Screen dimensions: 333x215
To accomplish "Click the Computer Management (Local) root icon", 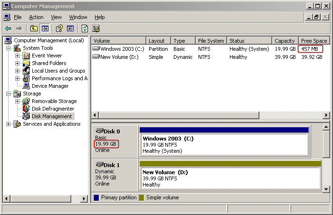I will 8,40.
